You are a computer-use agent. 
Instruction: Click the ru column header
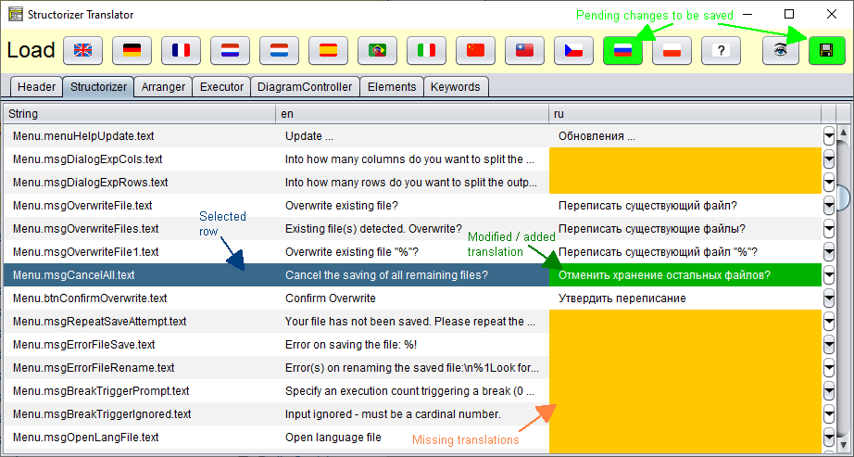685,113
